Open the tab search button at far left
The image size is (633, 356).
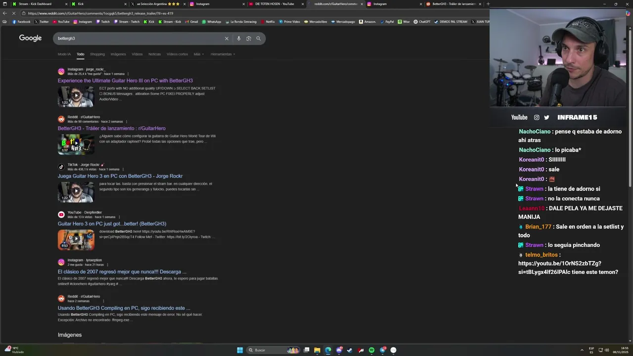coord(4,4)
